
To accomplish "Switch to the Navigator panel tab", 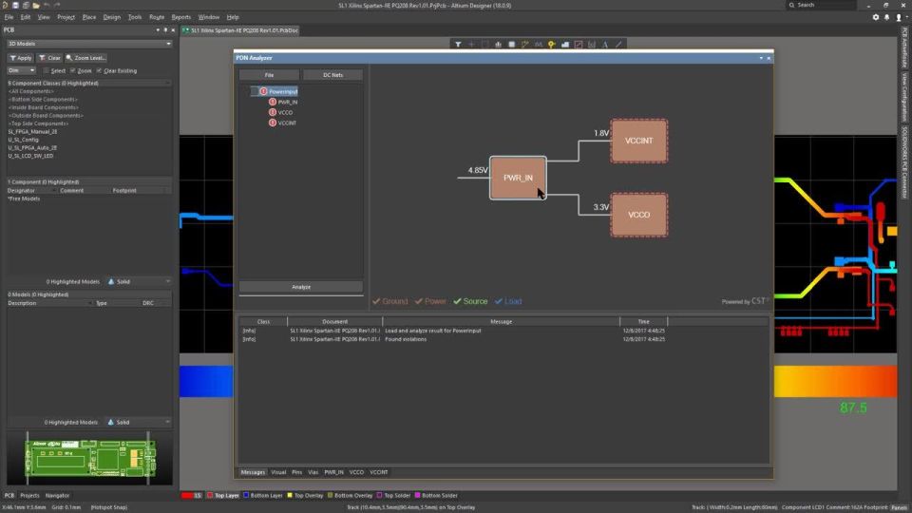I will coord(57,496).
